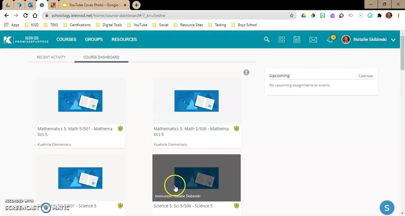Open GROUPS menu

[x=94, y=39]
